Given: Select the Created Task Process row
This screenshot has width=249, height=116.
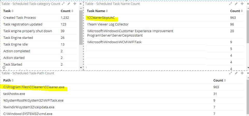Looking at the screenshot, I should [39, 18].
